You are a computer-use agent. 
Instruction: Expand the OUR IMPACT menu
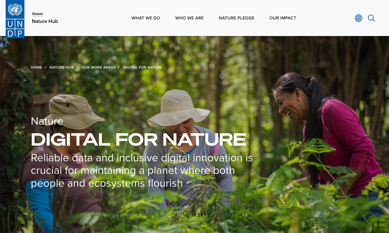click(x=283, y=18)
